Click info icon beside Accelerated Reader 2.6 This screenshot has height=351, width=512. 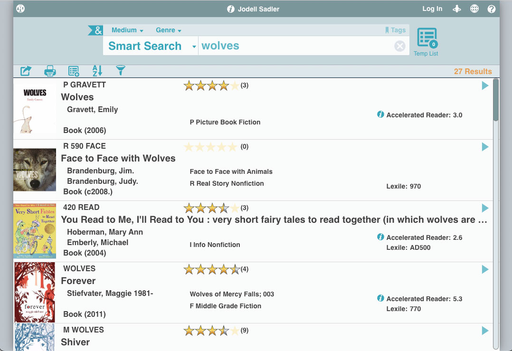tap(380, 237)
